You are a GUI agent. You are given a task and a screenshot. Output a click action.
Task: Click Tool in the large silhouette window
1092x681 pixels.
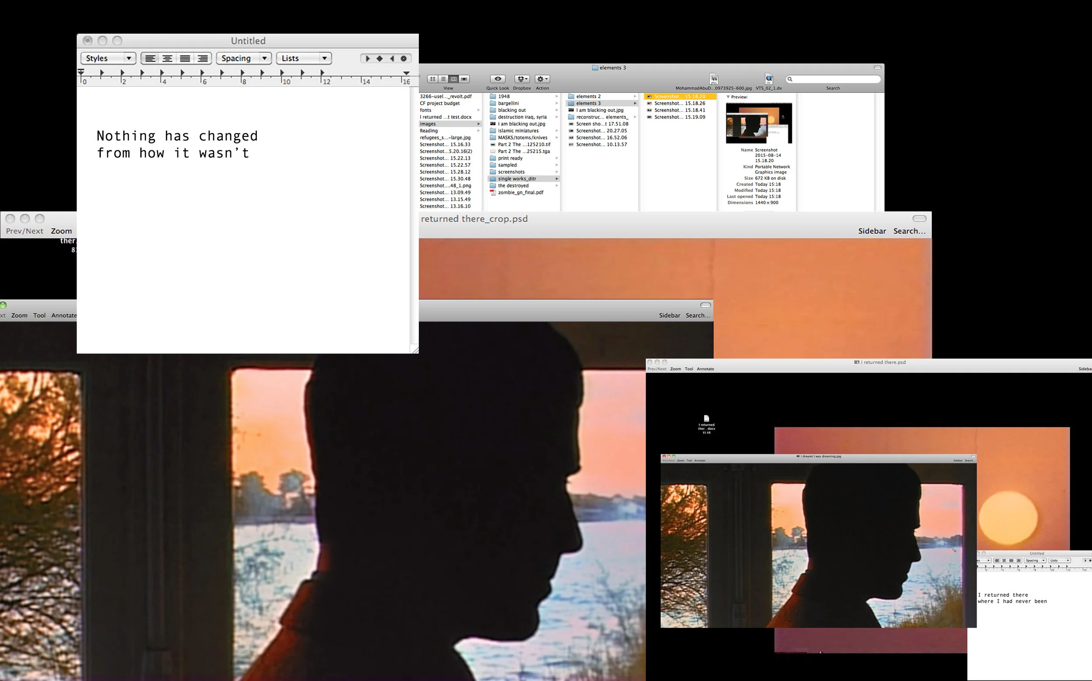[39, 315]
